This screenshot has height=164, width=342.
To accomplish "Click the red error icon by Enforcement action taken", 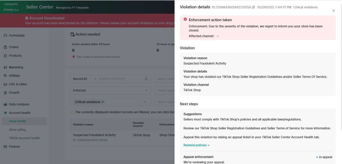I will point(185,19).
